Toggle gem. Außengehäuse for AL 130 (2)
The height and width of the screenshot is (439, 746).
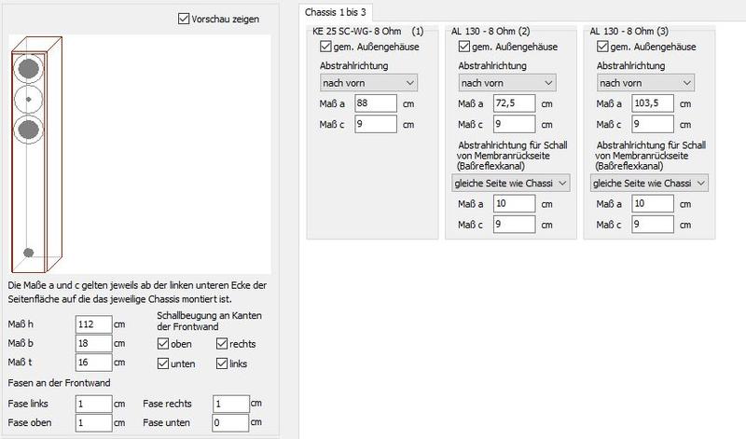click(x=465, y=48)
